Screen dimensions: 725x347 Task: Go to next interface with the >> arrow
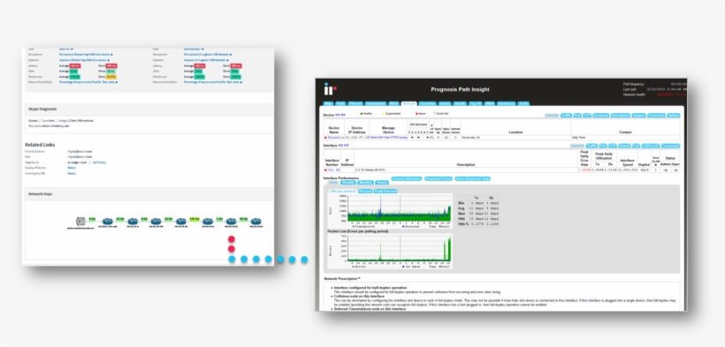click(x=347, y=145)
